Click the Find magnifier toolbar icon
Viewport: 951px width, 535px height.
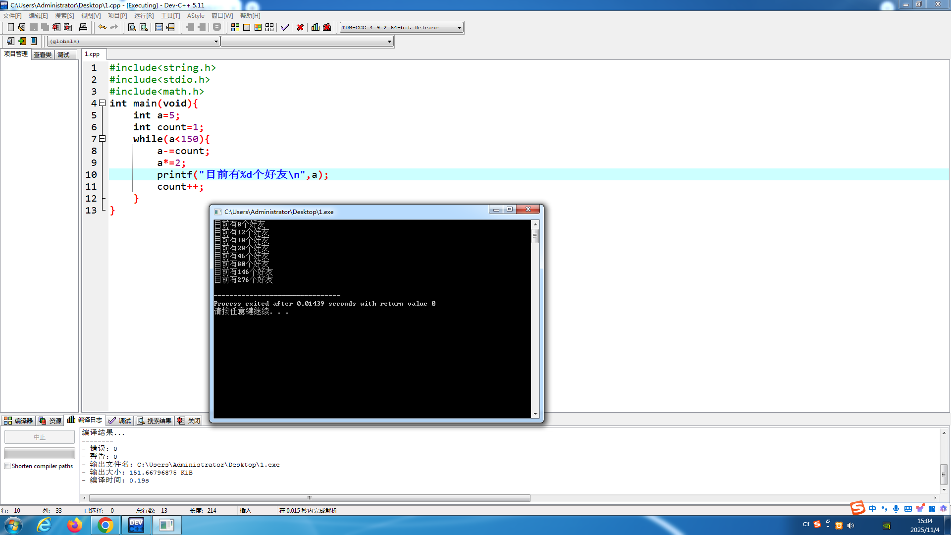132,27
